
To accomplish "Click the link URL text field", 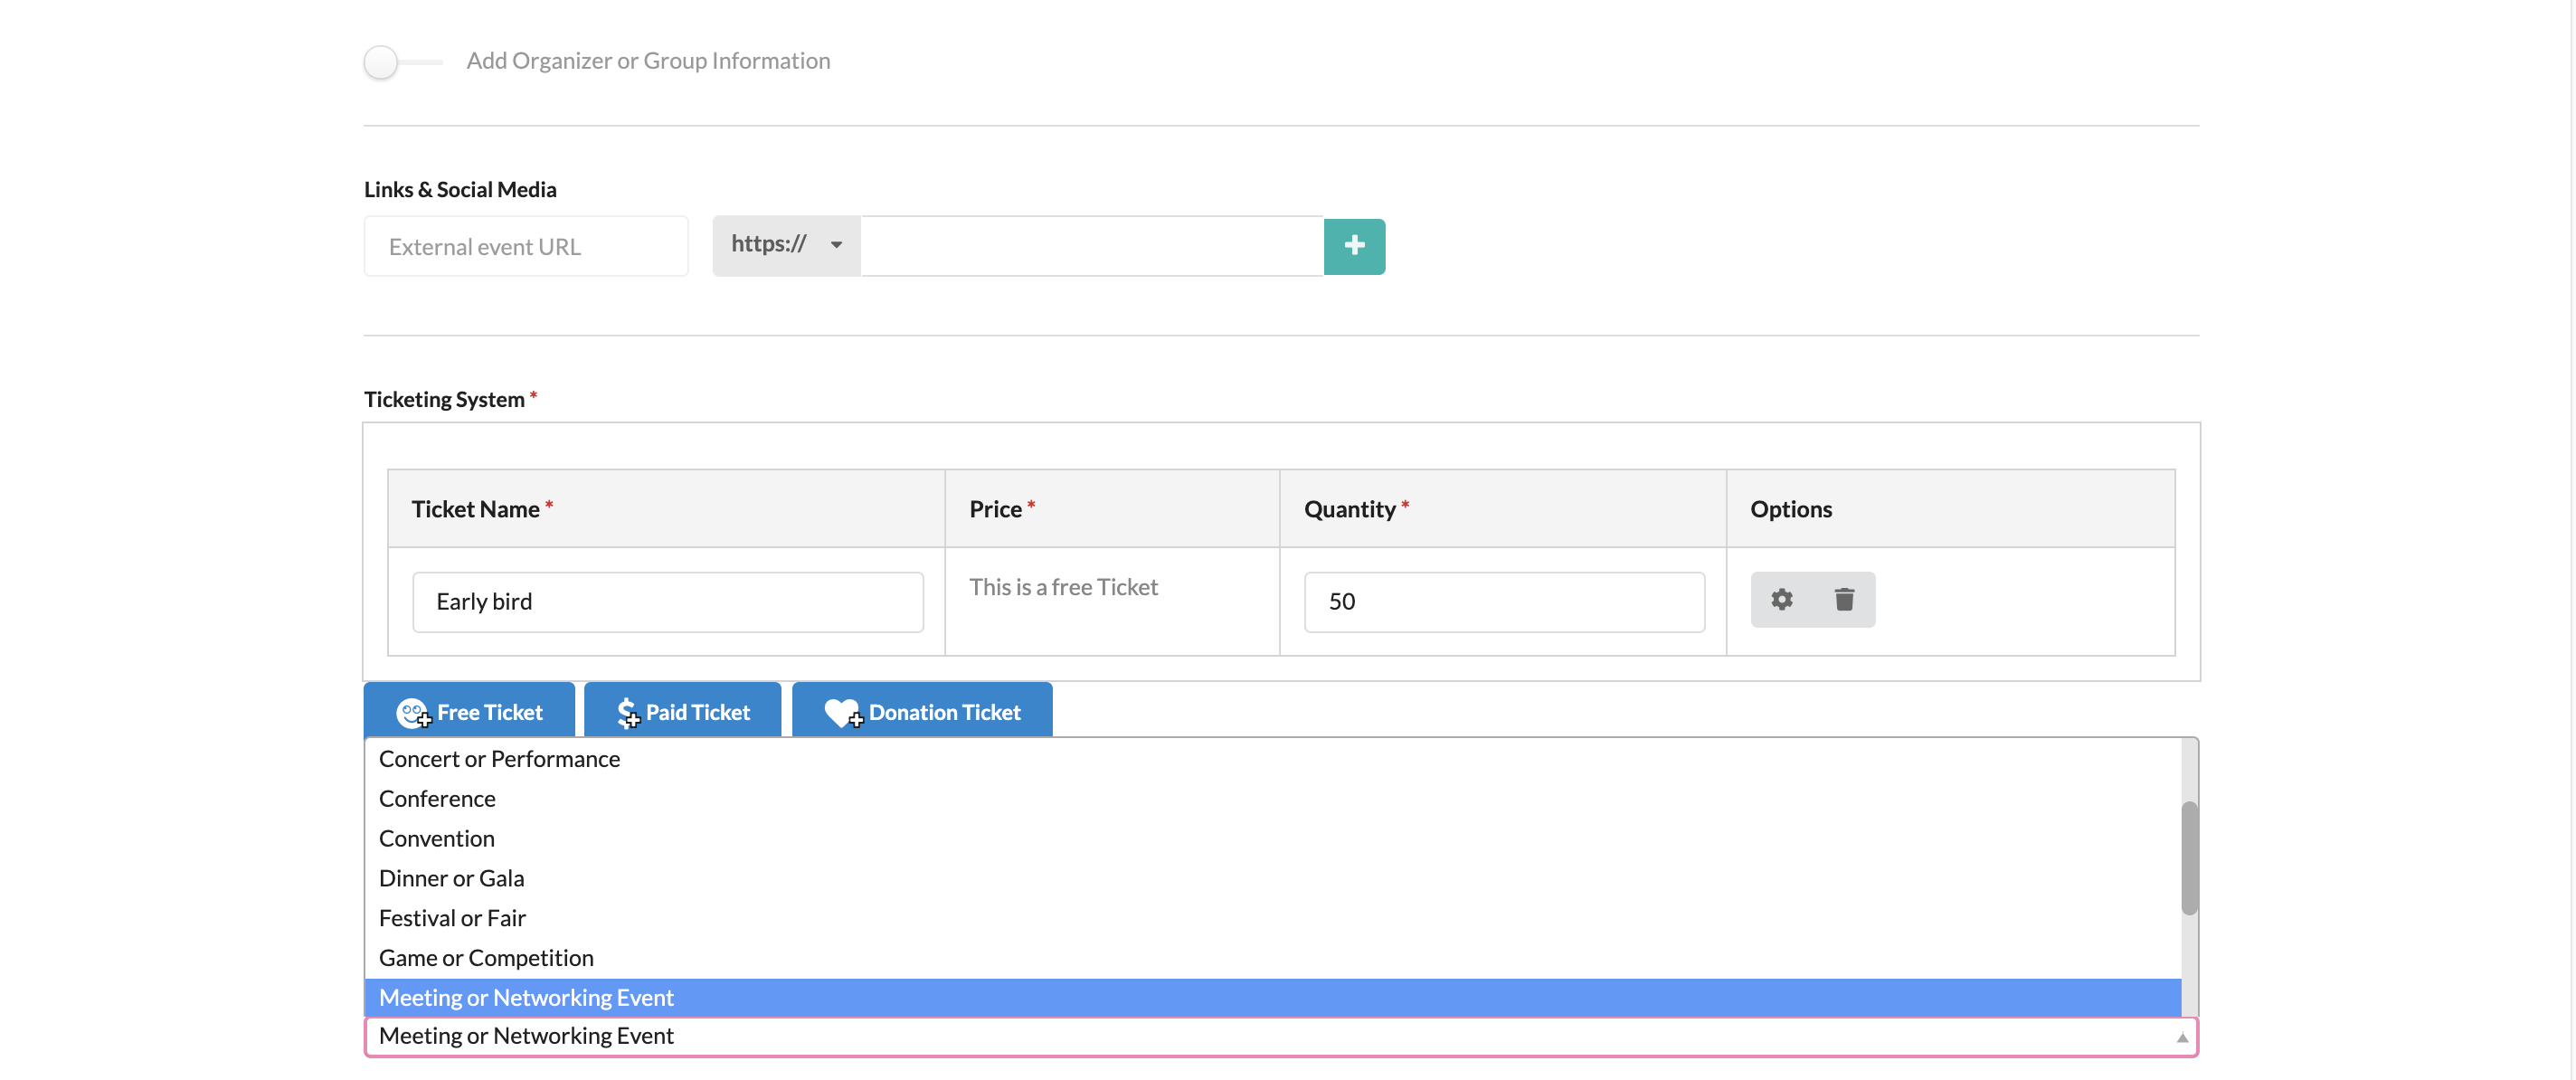I will 1092,246.
